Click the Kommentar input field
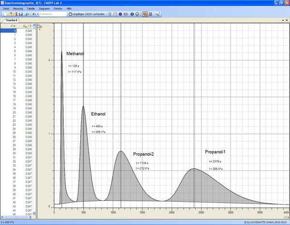Viewport: 290px width, 225px height. 52,14
